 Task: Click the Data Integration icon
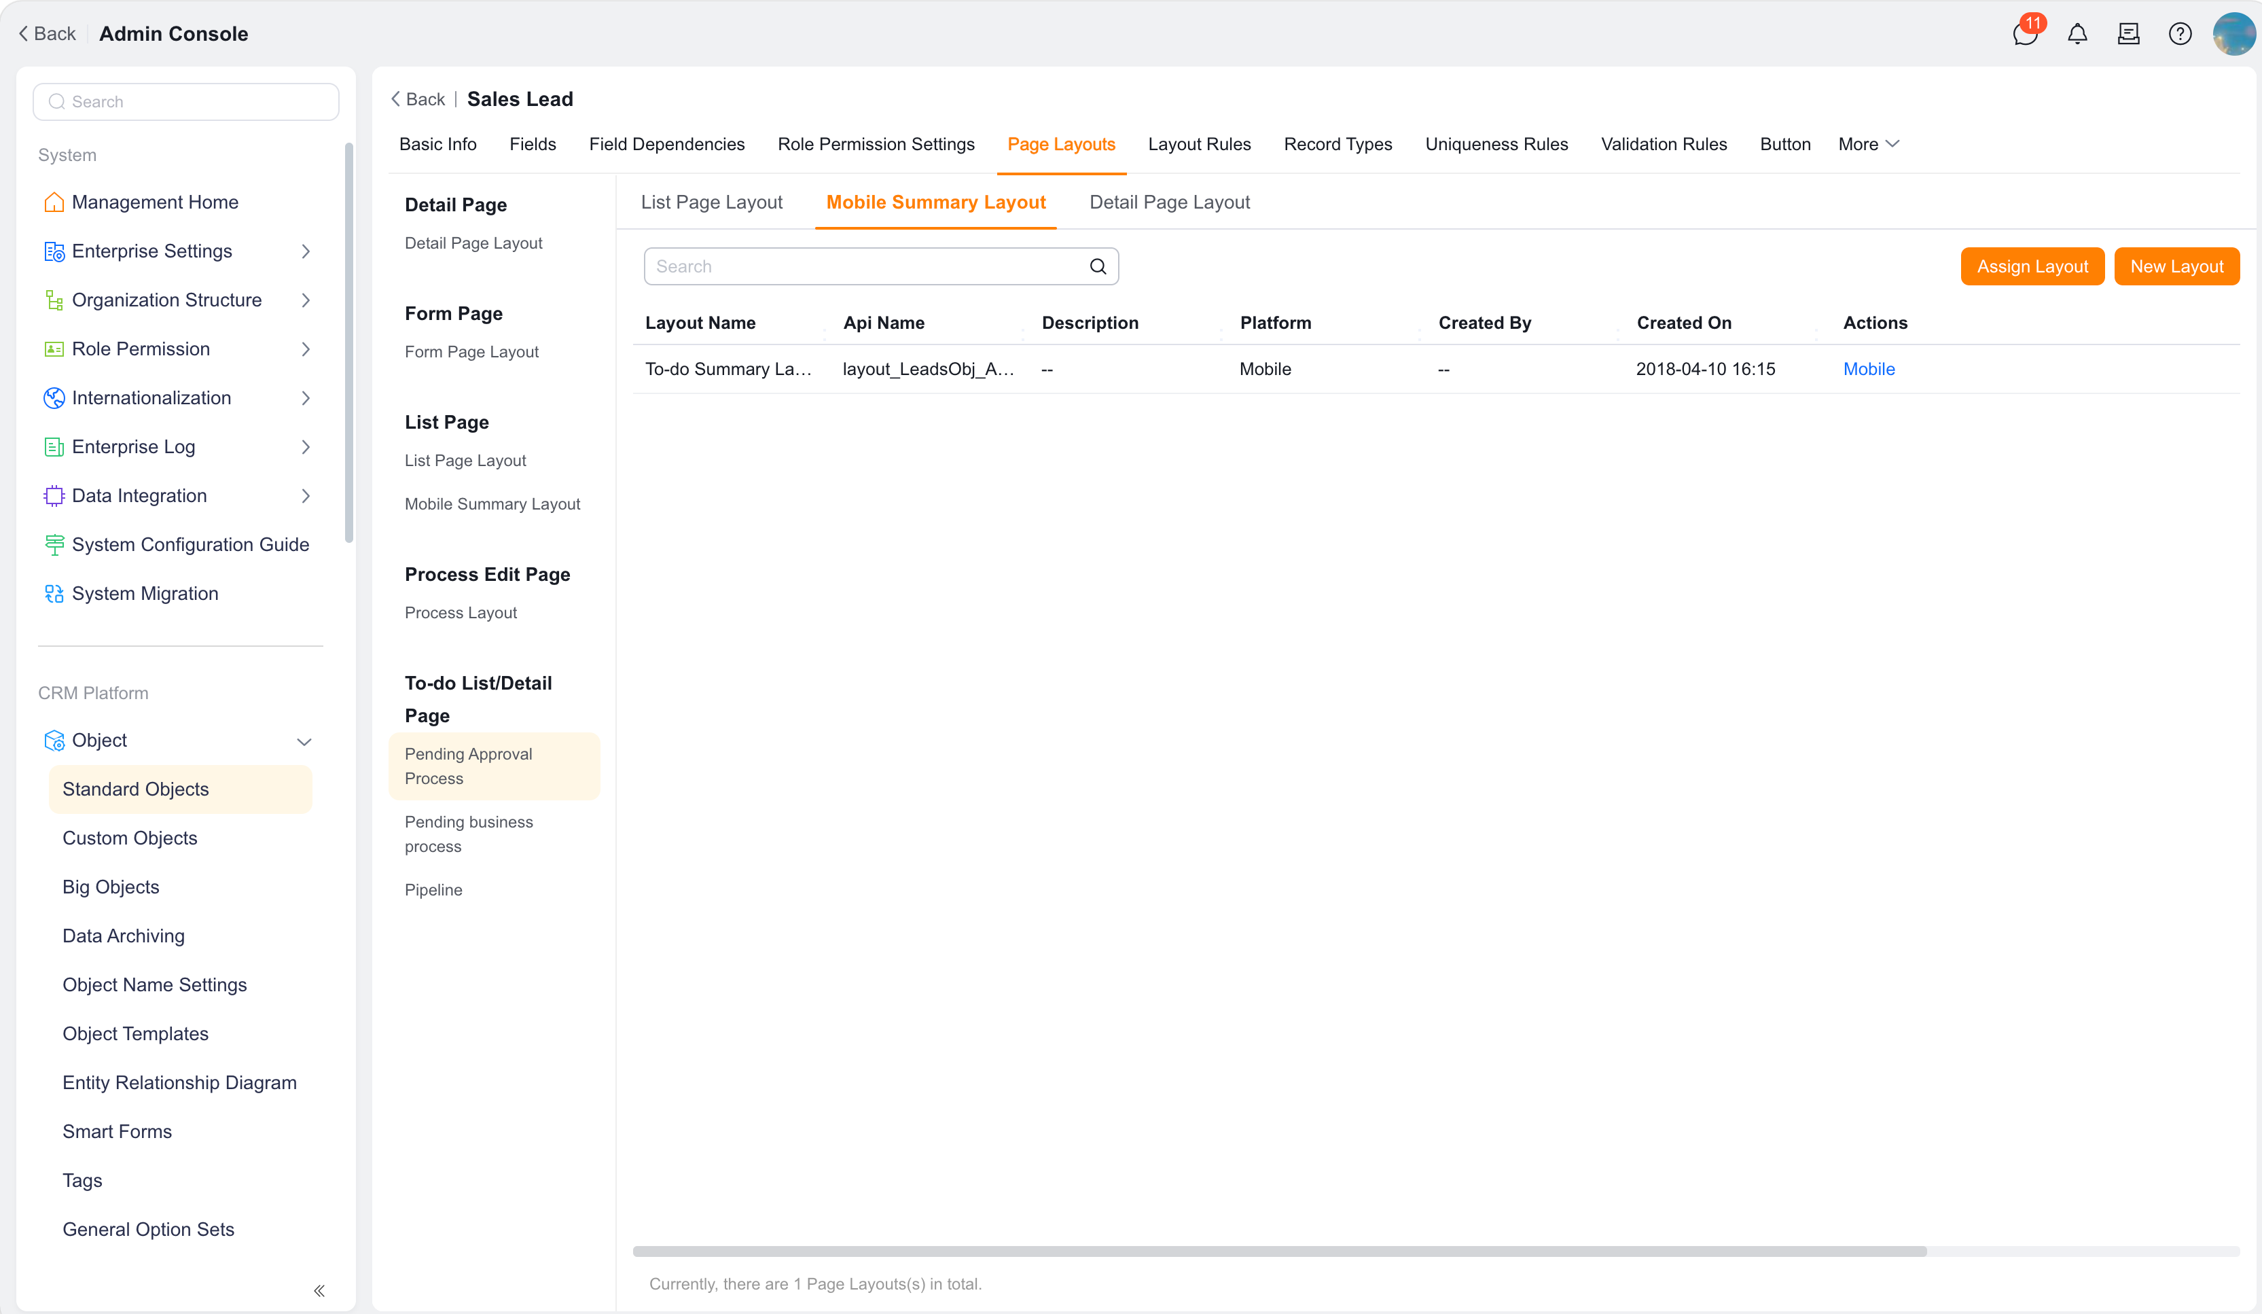(x=54, y=495)
